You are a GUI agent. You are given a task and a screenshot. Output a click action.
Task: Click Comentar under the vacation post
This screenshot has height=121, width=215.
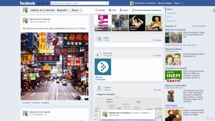pos(36,103)
